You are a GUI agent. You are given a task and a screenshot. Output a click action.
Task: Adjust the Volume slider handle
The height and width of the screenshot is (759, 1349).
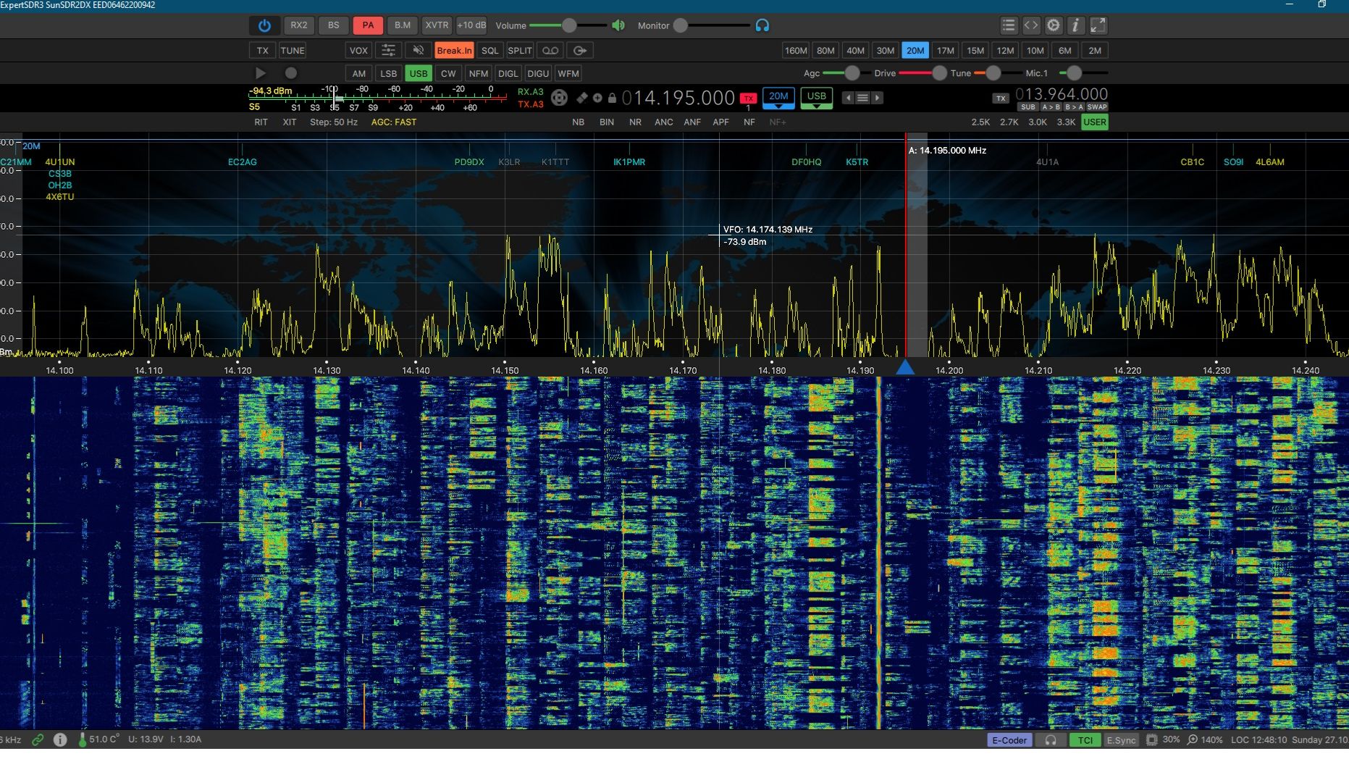click(569, 26)
